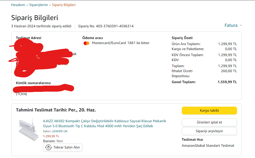Click the arrow next to Fatura
Screen dimensions: 255x158
click(241, 25)
